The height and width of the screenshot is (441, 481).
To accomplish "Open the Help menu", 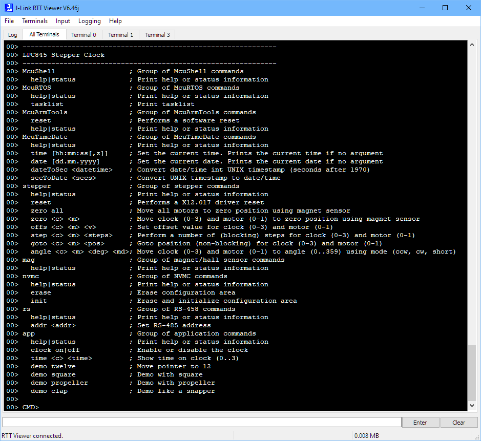I will [x=115, y=21].
